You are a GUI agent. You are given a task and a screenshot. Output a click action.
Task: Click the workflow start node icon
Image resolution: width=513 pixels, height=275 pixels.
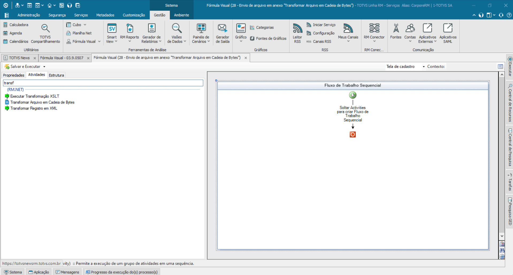pos(353,95)
